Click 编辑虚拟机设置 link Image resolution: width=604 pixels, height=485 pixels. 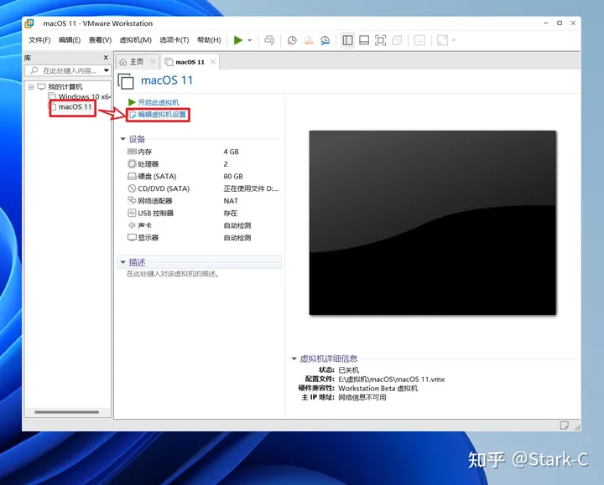162,114
